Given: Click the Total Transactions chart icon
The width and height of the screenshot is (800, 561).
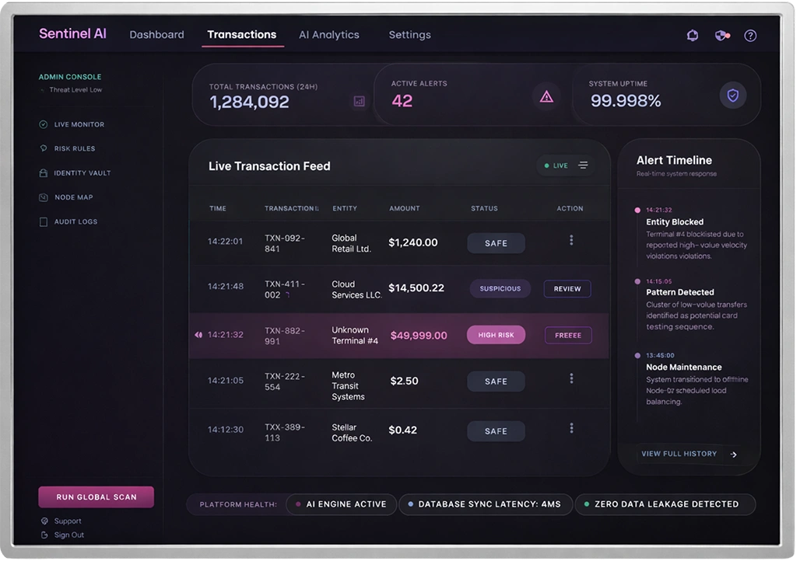Looking at the screenshot, I should point(359,101).
